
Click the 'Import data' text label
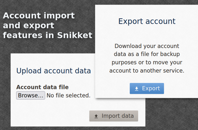pyautogui.click(x=118, y=116)
